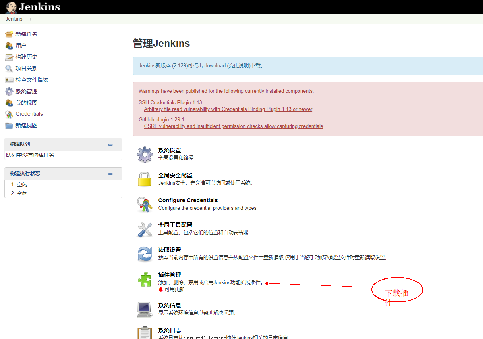Open 构建历史 in the side menu
483x339 pixels.
tap(27, 57)
